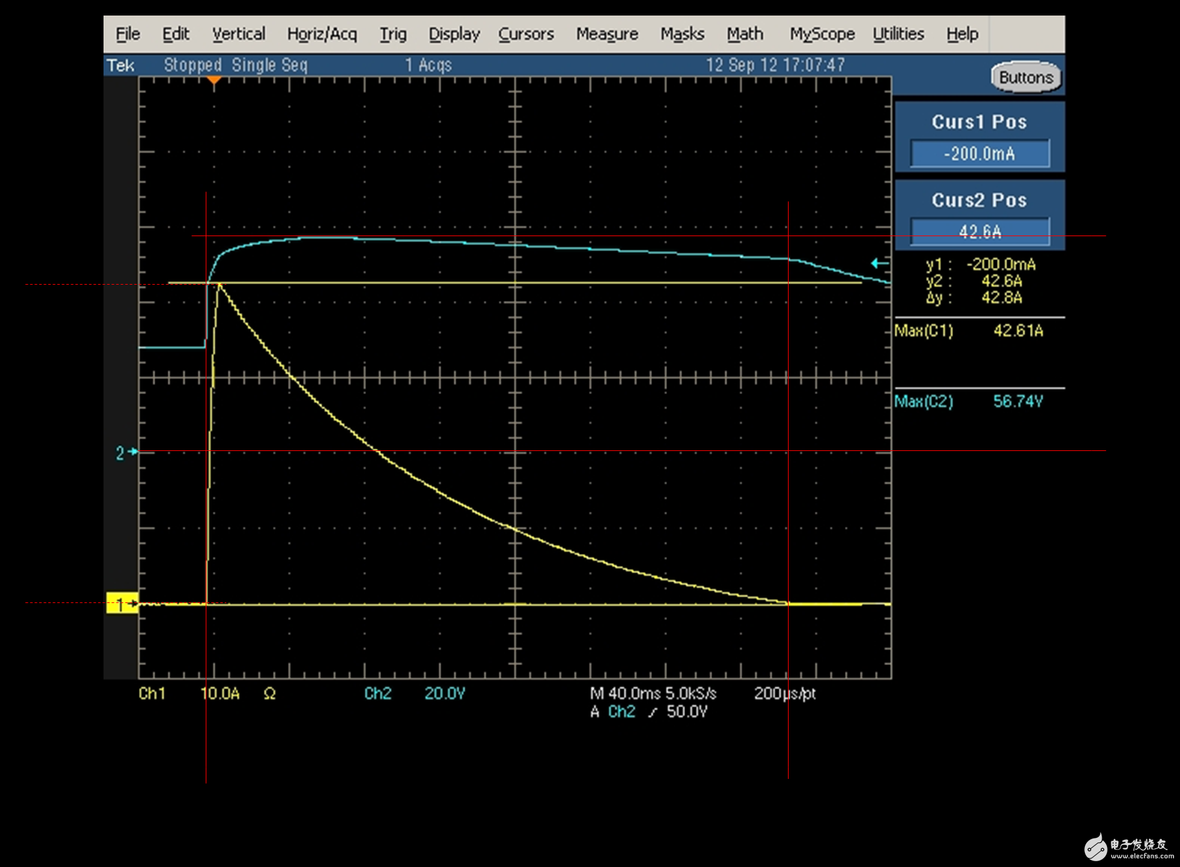The width and height of the screenshot is (1180, 867).
Task: Click the Curs2 Pos value field
Action: pyautogui.click(x=979, y=231)
